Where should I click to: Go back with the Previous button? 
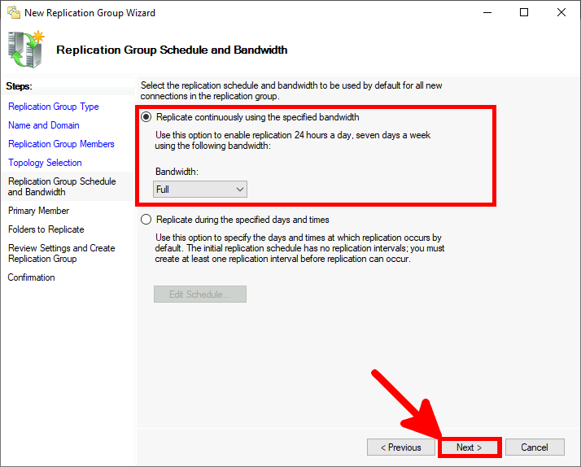point(401,447)
